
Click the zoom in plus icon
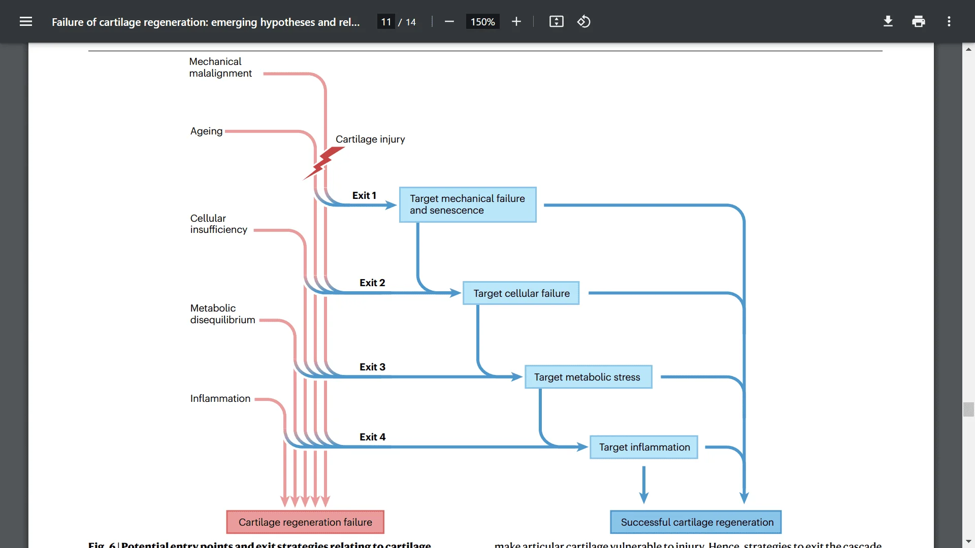coord(515,21)
